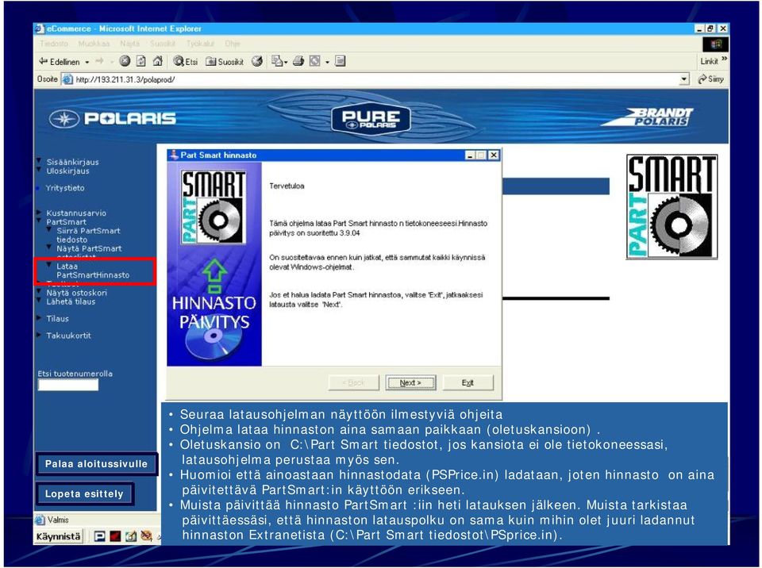This screenshot has width=762, height=568.
Task: Click the eCommerce Internet Explorer title icon
Action: point(40,29)
